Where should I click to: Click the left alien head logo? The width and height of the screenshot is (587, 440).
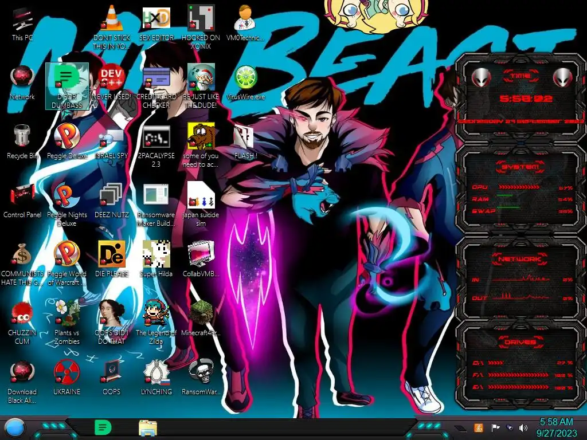[x=481, y=77]
